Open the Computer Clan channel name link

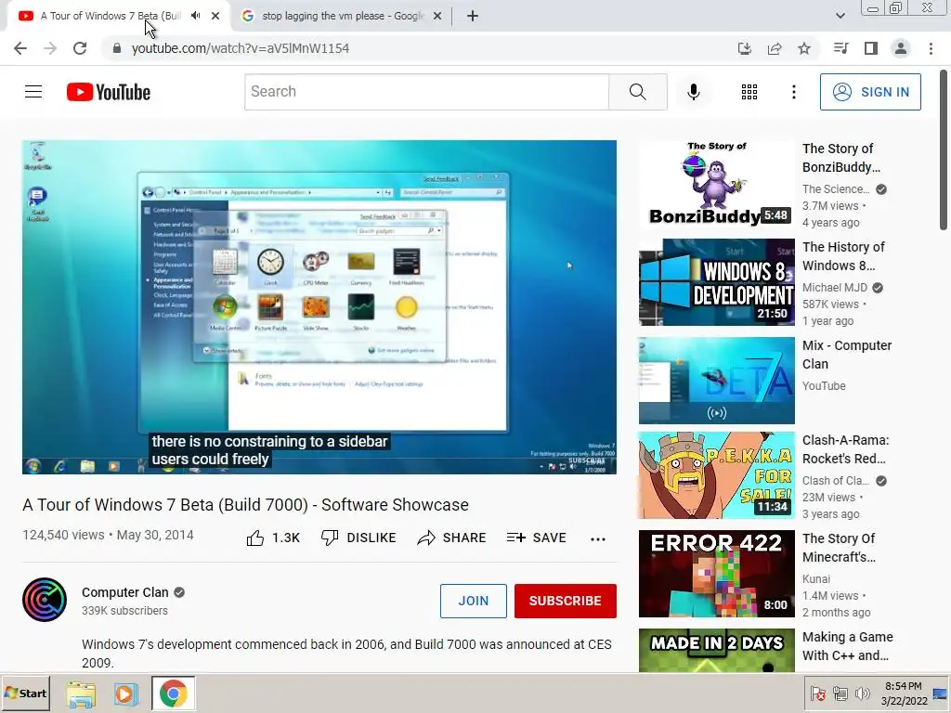pyautogui.click(x=125, y=592)
